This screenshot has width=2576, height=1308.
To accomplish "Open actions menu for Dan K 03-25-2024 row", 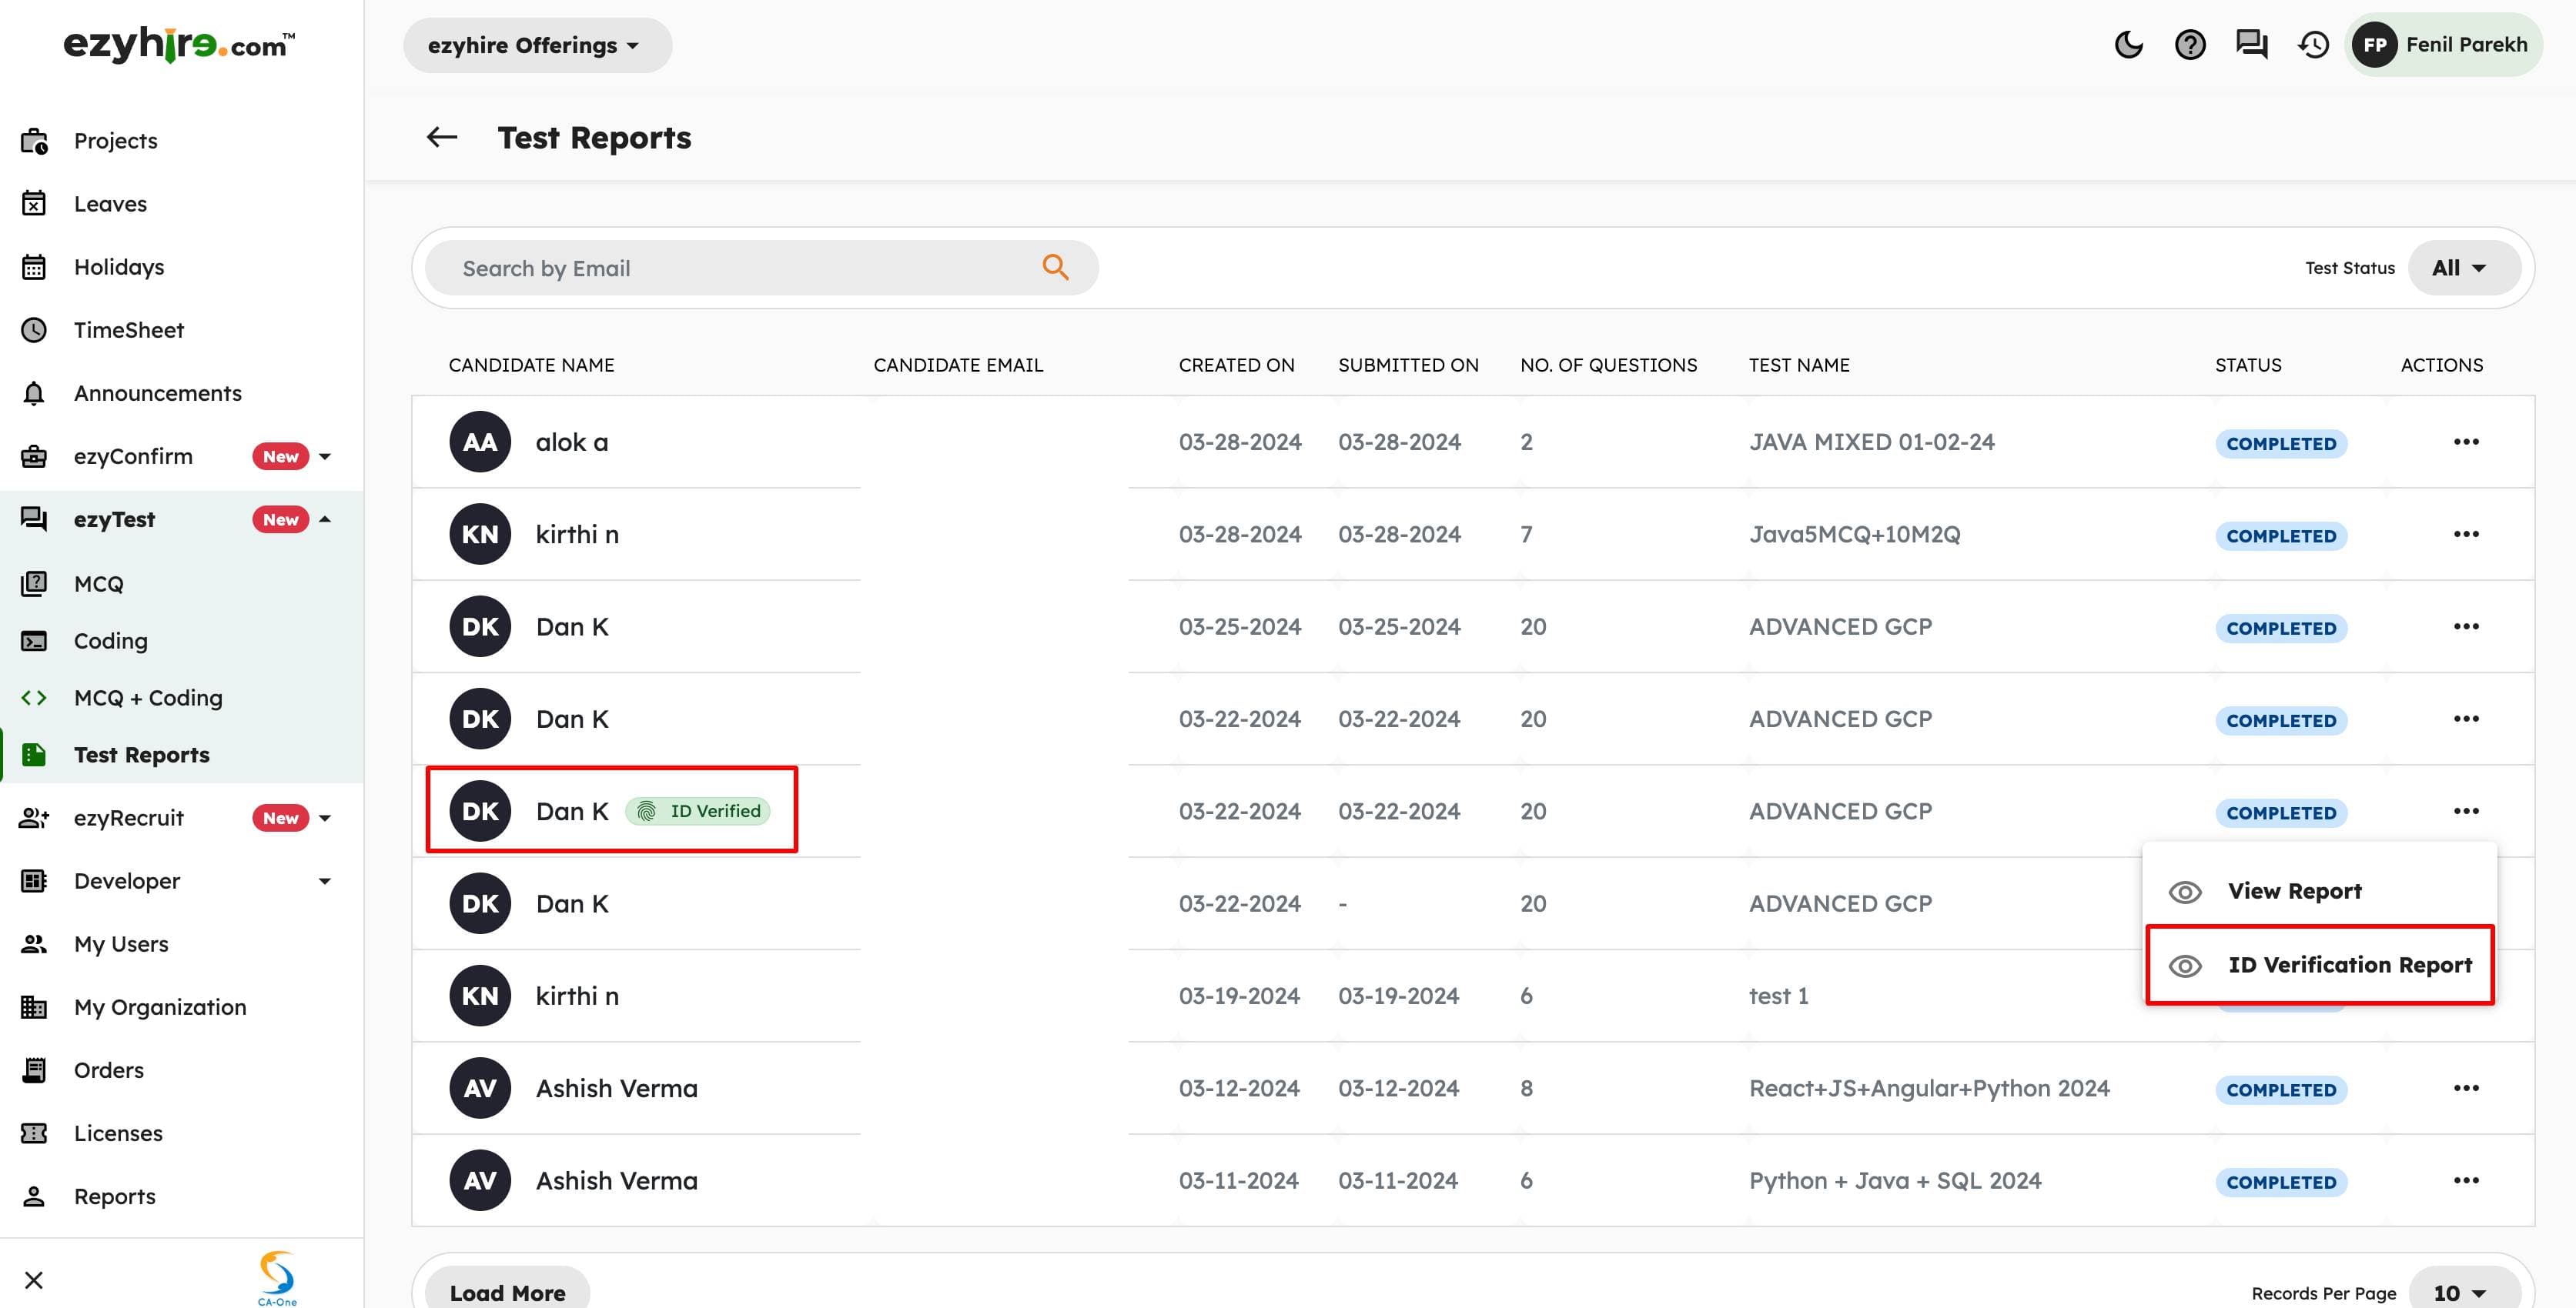I will [2466, 626].
